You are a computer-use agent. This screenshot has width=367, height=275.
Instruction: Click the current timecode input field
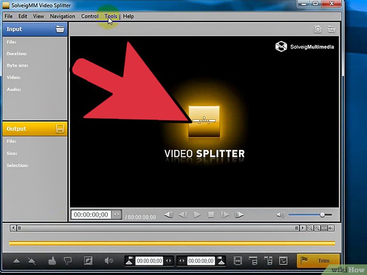tap(91, 215)
